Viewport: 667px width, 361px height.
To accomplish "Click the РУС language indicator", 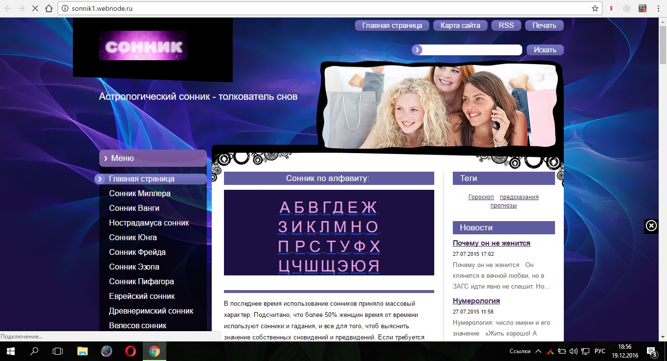I will (x=600, y=351).
